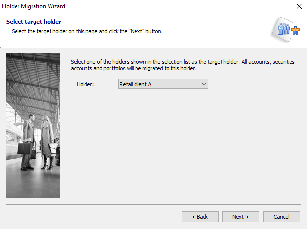Click the briefcase in the side photo
The image size is (307, 229).
point(25,148)
